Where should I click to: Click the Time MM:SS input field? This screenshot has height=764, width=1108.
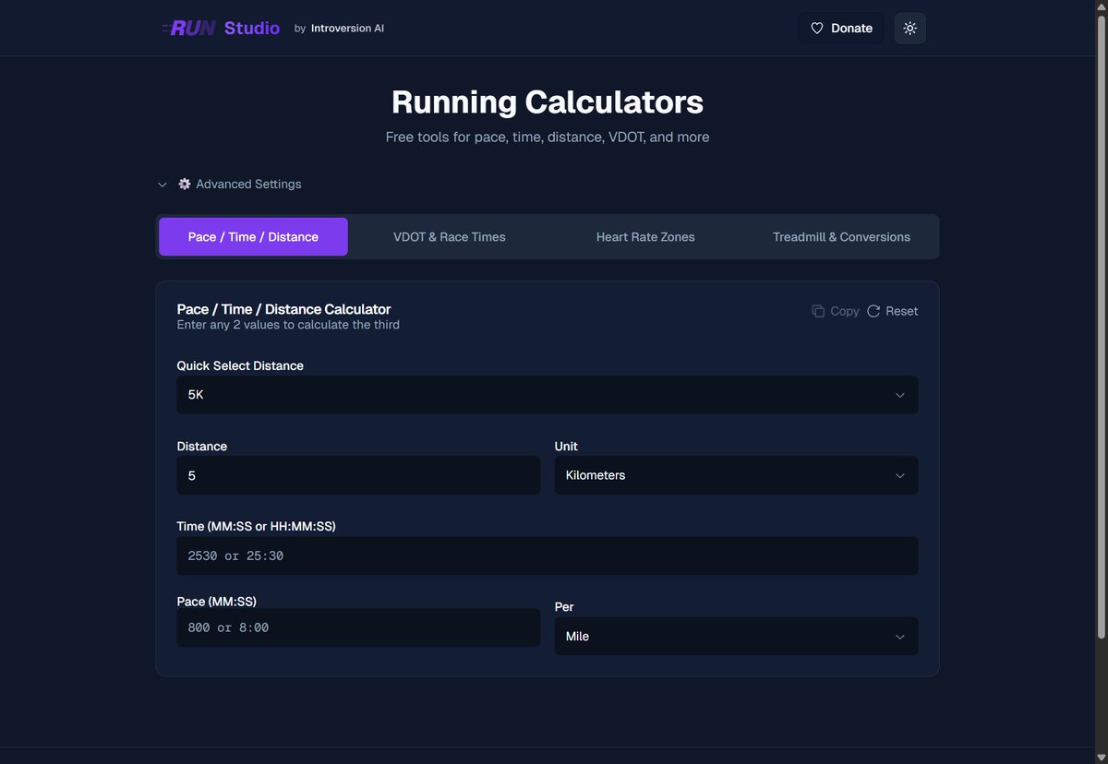pos(547,555)
